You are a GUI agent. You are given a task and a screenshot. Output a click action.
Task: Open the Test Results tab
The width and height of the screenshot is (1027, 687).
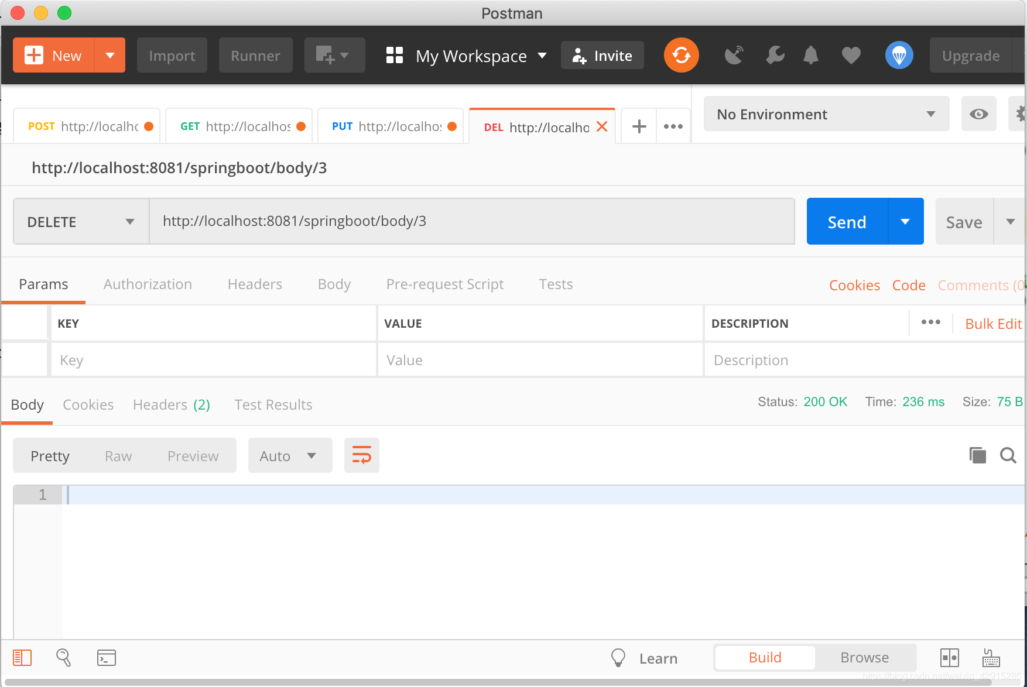click(x=273, y=405)
